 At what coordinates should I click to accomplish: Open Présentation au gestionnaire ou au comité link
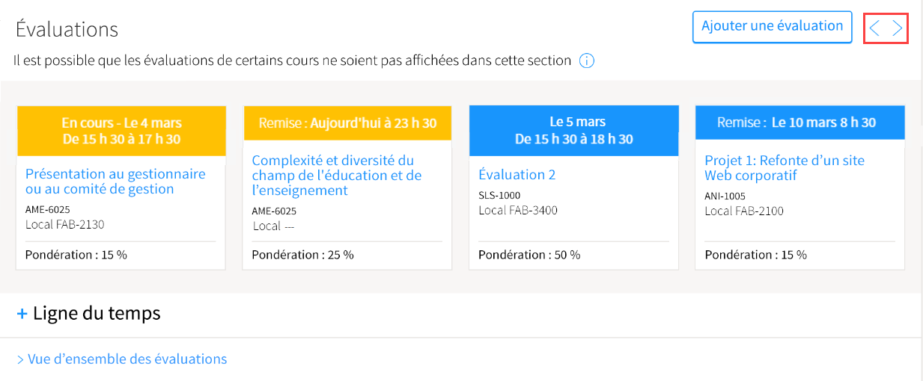[115, 182]
